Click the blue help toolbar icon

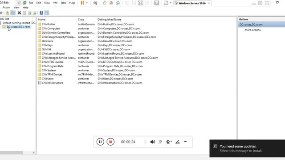41,13
